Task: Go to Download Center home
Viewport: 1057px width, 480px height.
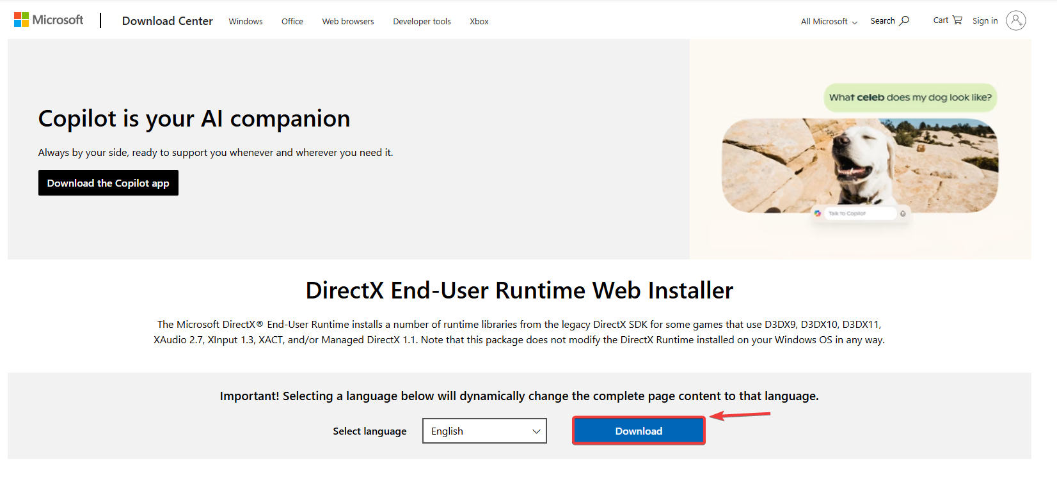Action: 168,21
